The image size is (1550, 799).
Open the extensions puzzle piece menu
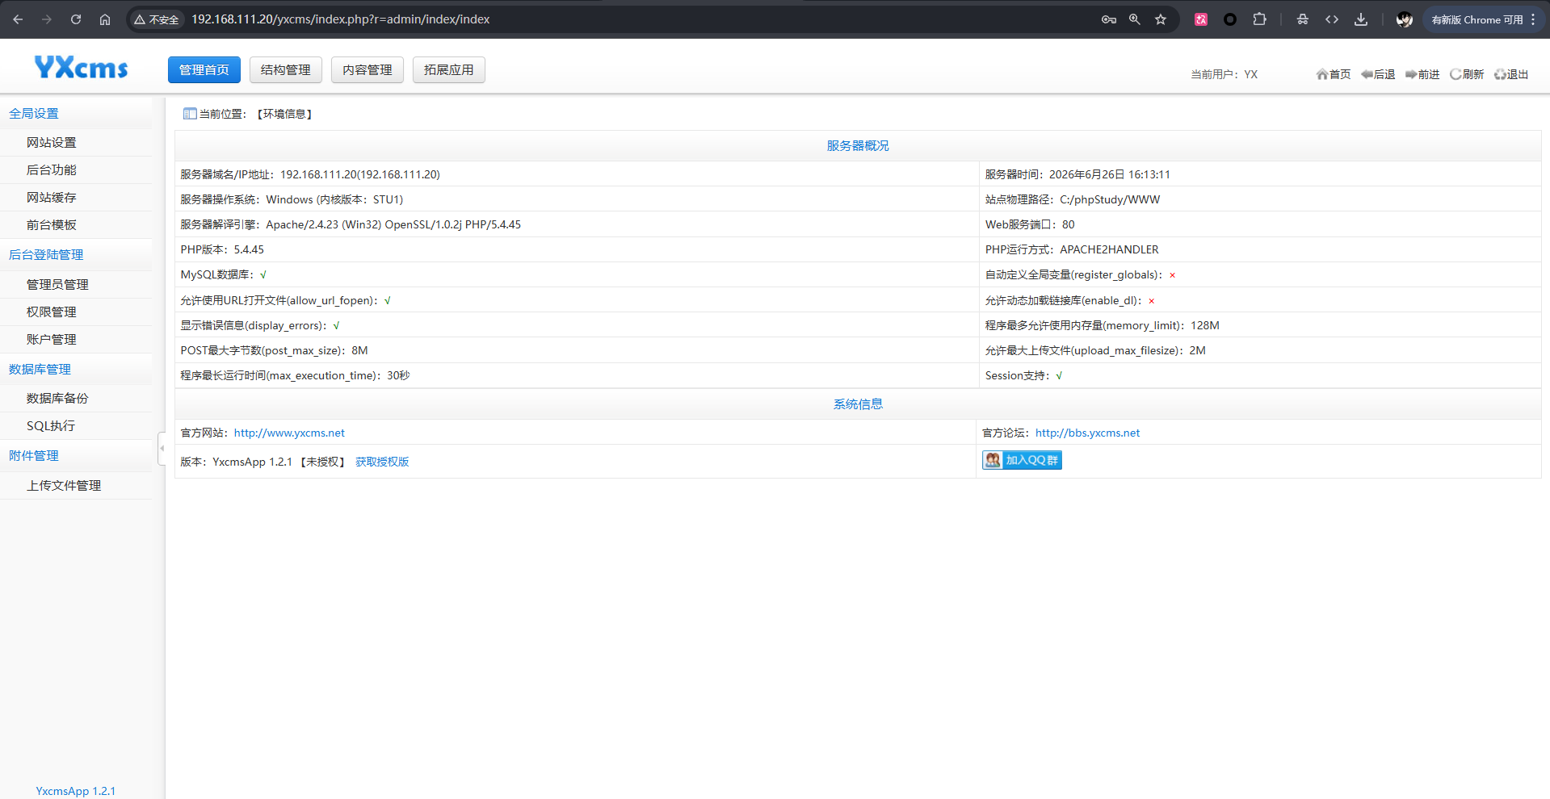(x=1259, y=19)
